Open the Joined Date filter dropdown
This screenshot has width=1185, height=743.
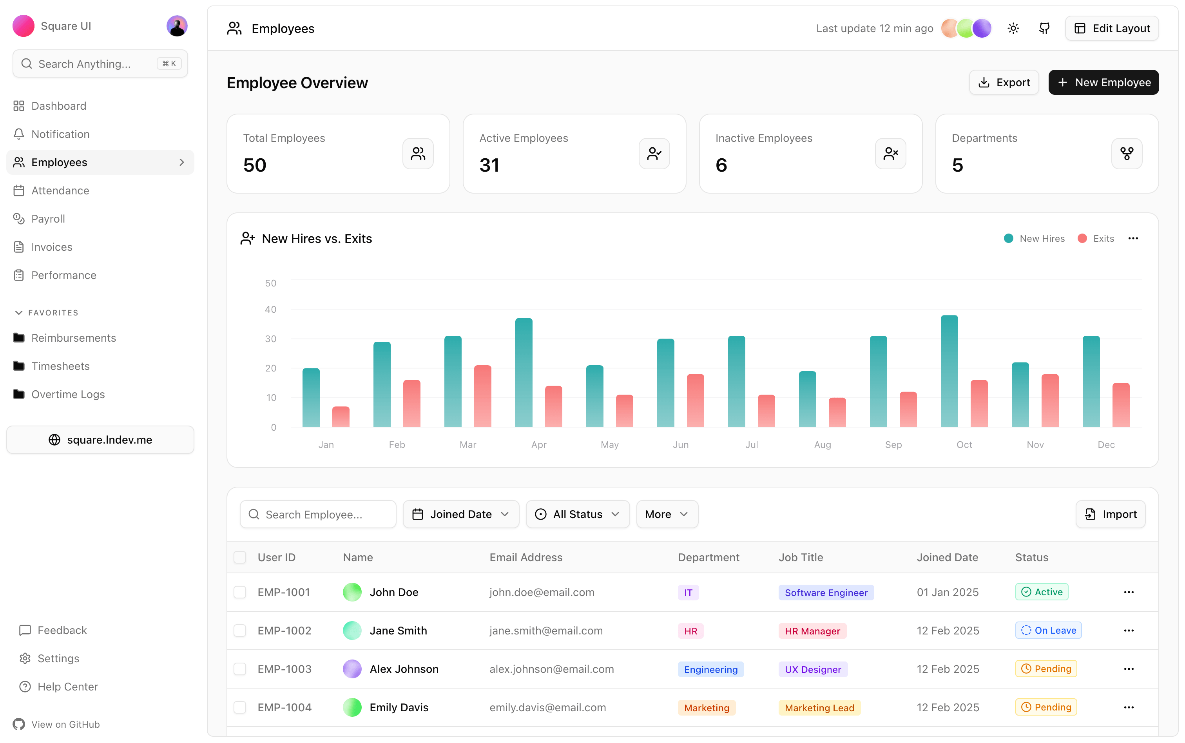pos(460,514)
